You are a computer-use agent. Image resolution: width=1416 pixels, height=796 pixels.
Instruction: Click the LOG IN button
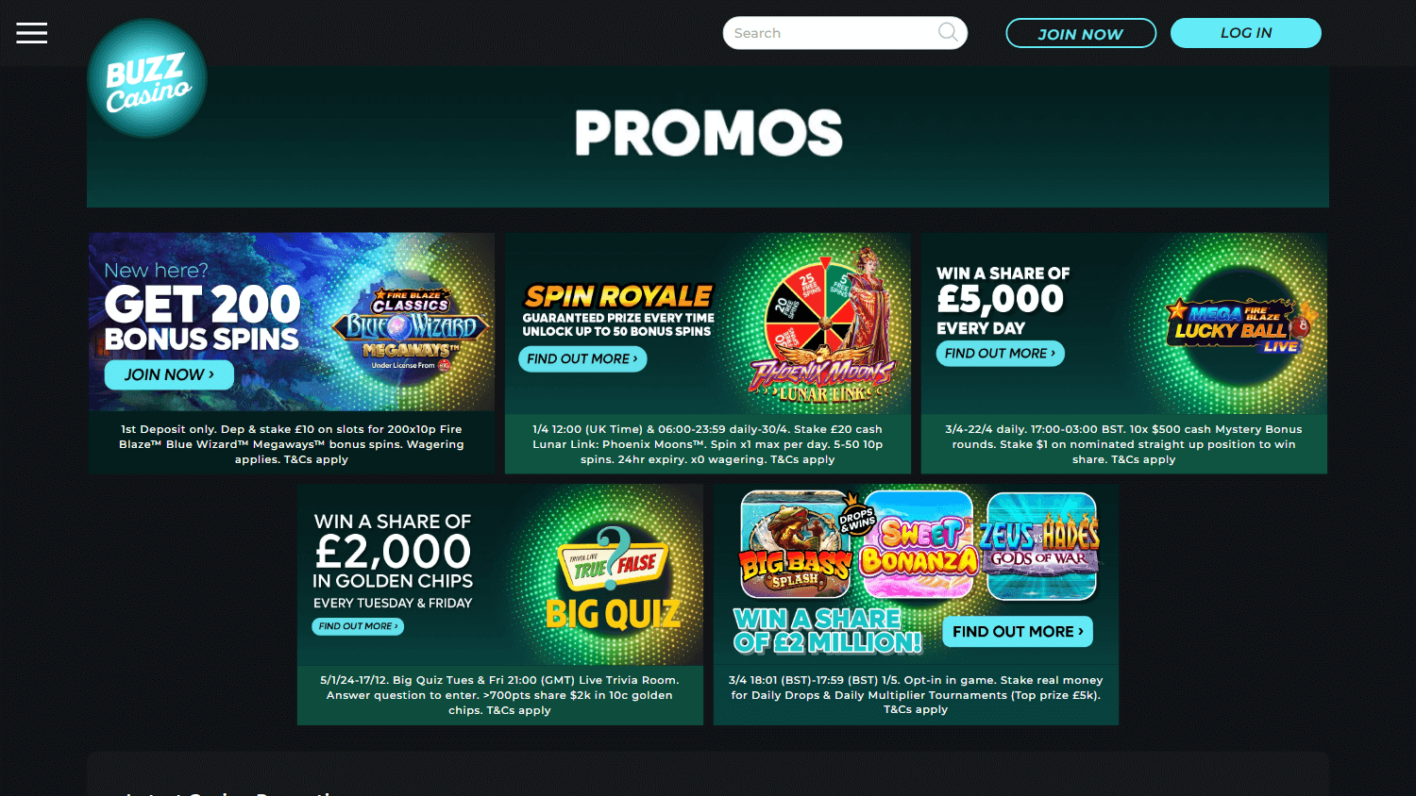click(x=1246, y=33)
